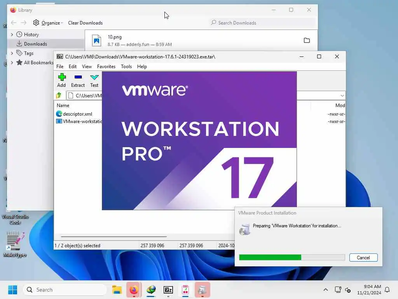Go up one folder level in 7-Zip

pos(59,95)
